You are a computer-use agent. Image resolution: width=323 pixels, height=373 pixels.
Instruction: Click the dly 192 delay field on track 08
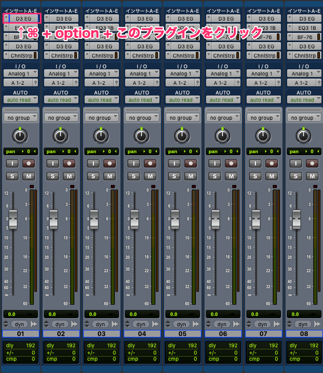[304, 346]
